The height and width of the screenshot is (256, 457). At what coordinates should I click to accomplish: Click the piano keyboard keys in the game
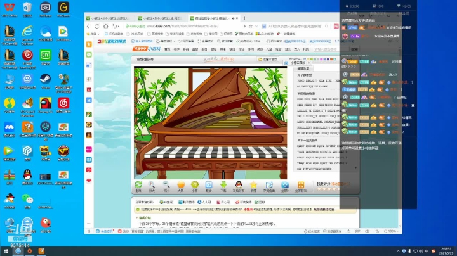[x=215, y=153]
